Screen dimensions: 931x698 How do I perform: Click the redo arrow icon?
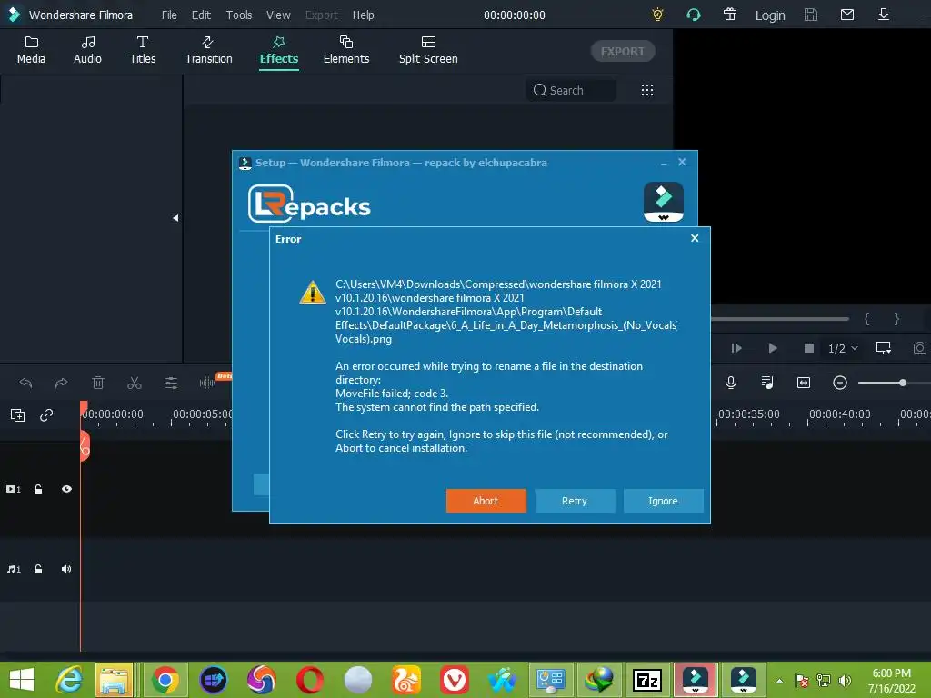click(61, 383)
